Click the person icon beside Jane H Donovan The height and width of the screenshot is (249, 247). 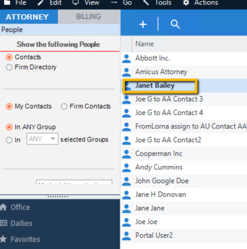point(126,195)
